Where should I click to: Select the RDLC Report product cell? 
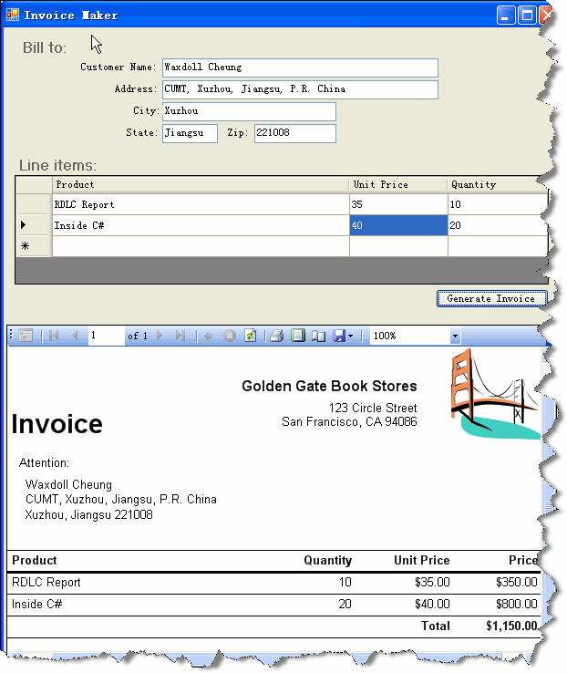(201, 205)
